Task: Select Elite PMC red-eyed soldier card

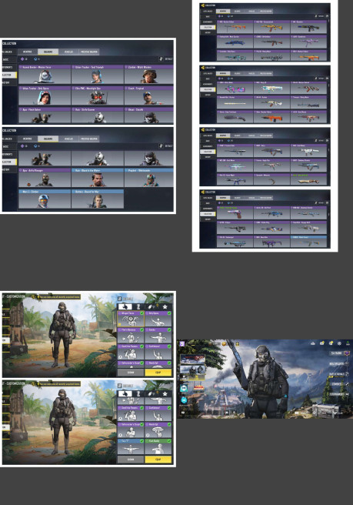Action: click(97, 95)
